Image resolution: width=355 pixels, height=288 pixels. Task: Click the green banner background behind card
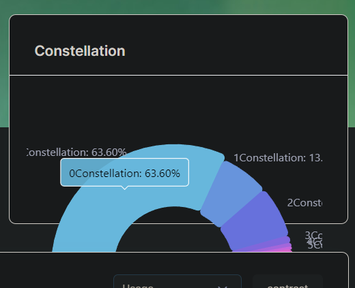click(177, 6)
